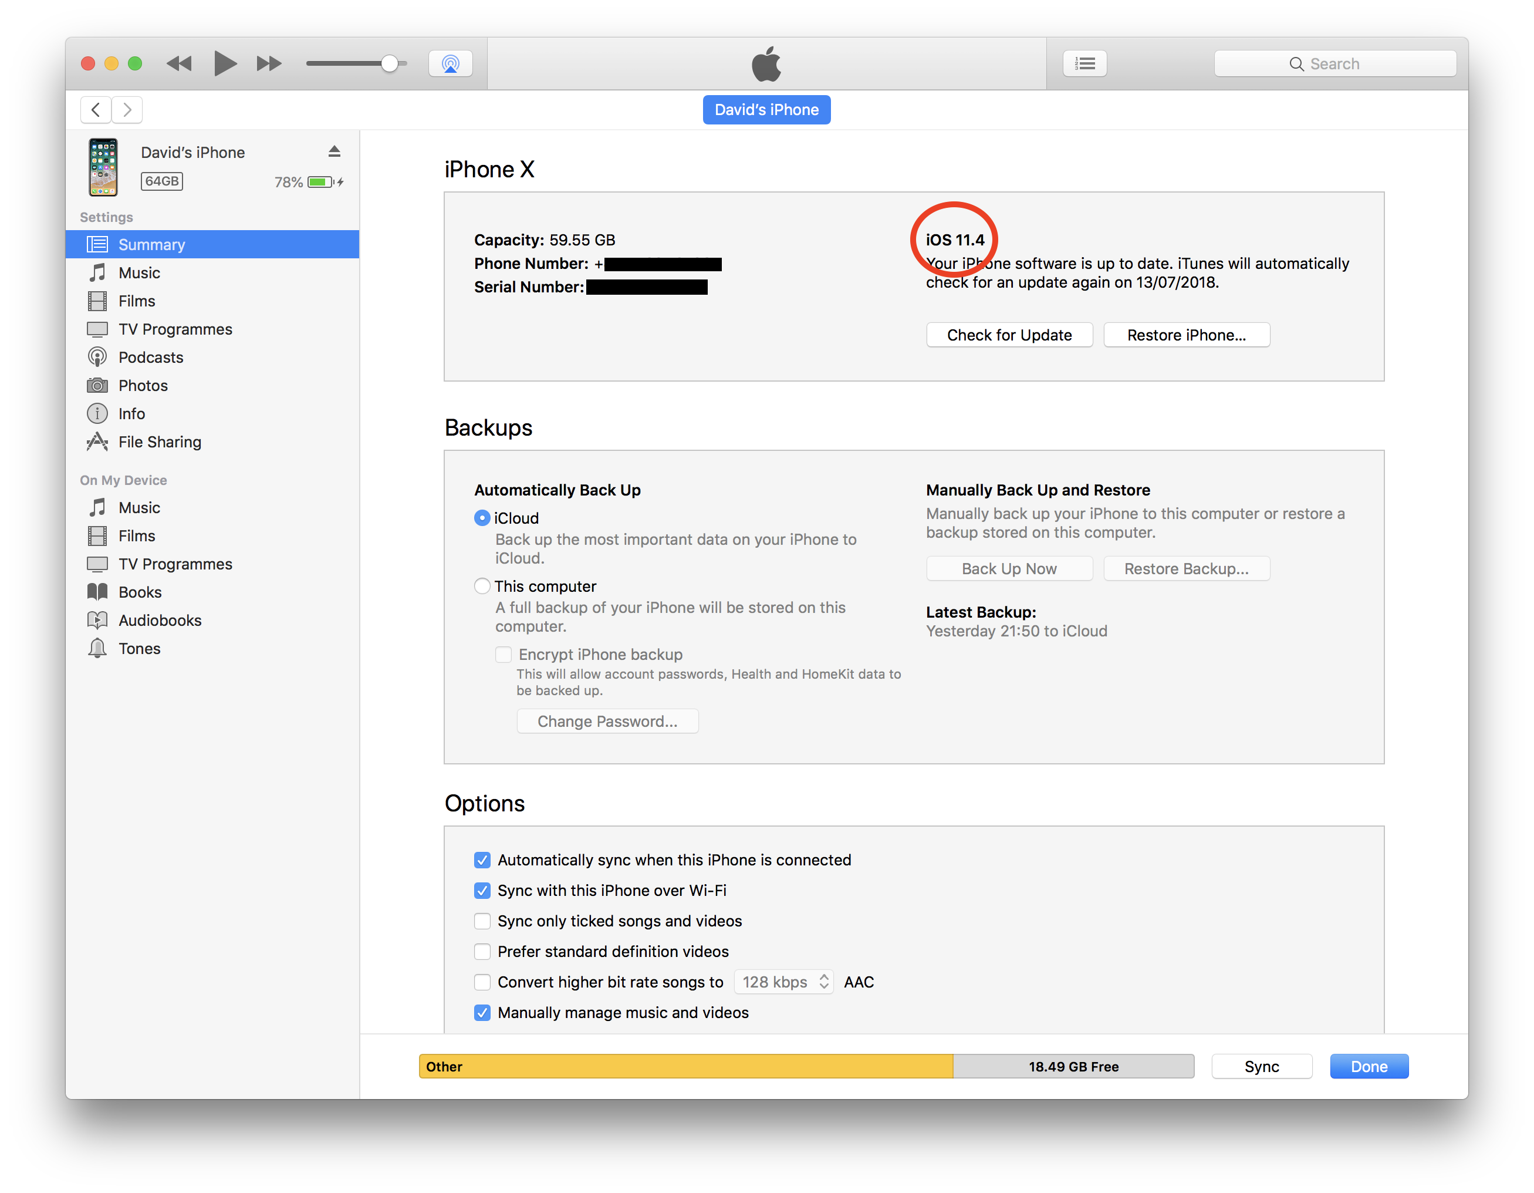This screenshot has width=1534, height=1193.
Task: Click Restore iPhone...
Action: tap(1187, 335)
